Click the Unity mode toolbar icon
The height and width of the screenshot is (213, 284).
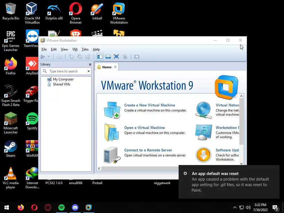(125, 57)
